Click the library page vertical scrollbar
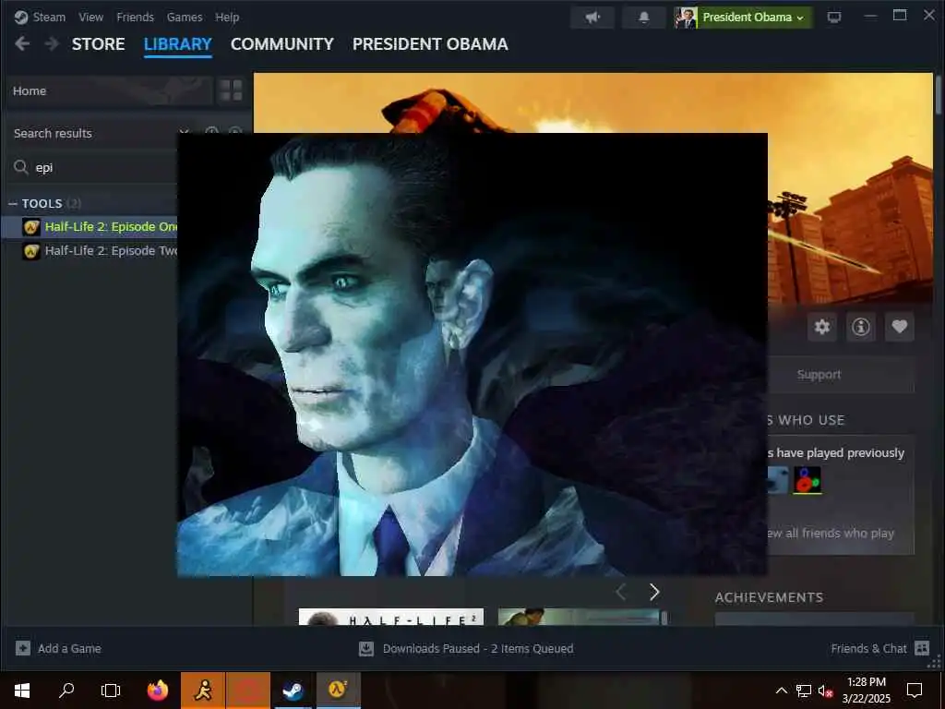This screenshot has height=709, width=945. 939,95
